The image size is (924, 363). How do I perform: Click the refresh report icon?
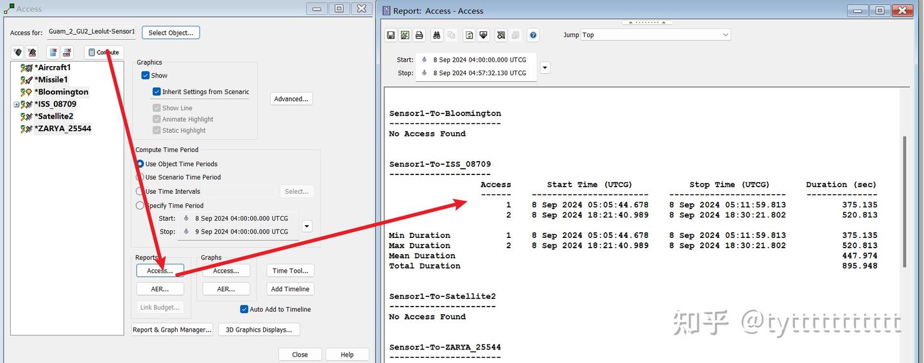click(469, 35)
